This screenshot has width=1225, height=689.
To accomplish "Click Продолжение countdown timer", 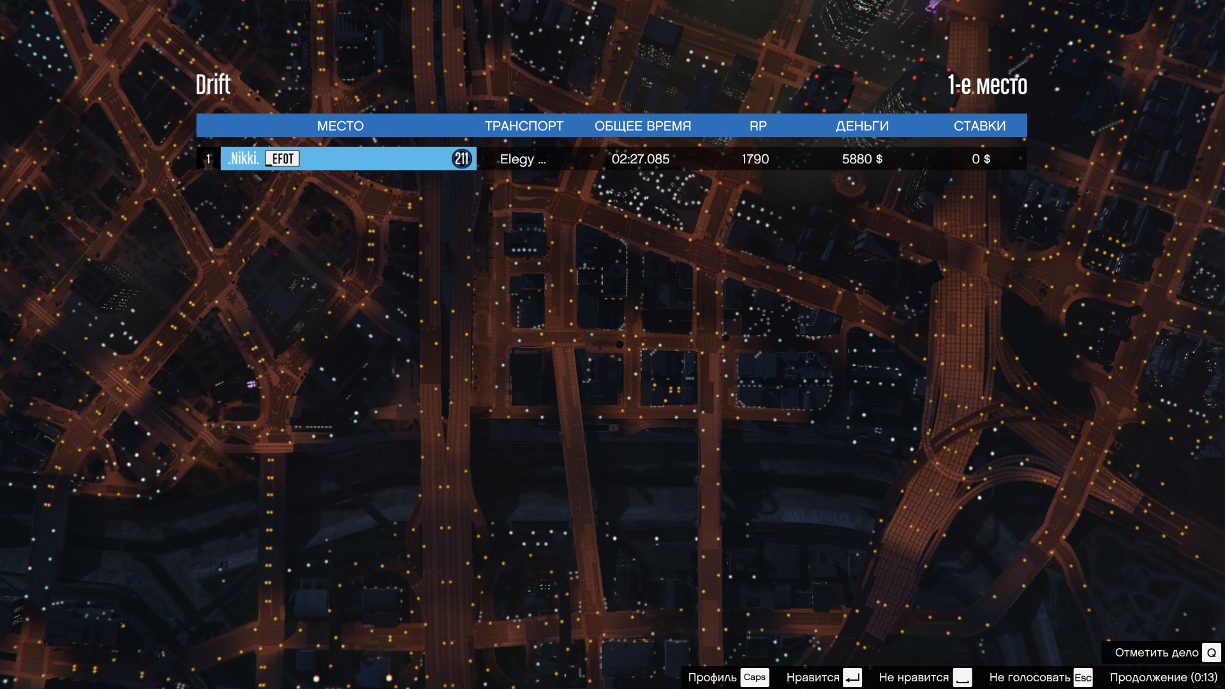I will pyautogui.click(x=1163, y=678).
